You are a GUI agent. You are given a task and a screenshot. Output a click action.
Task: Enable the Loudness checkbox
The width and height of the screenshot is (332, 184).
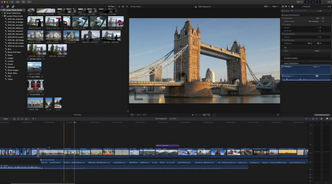(282, 25)
